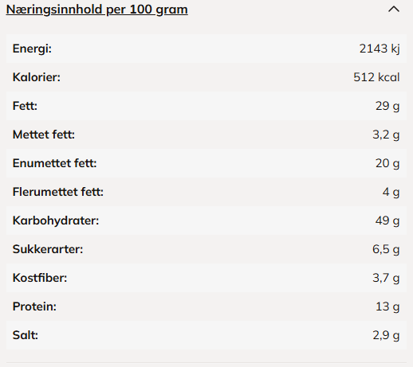Click the 49 g carbohydrate value

(387, 221)
